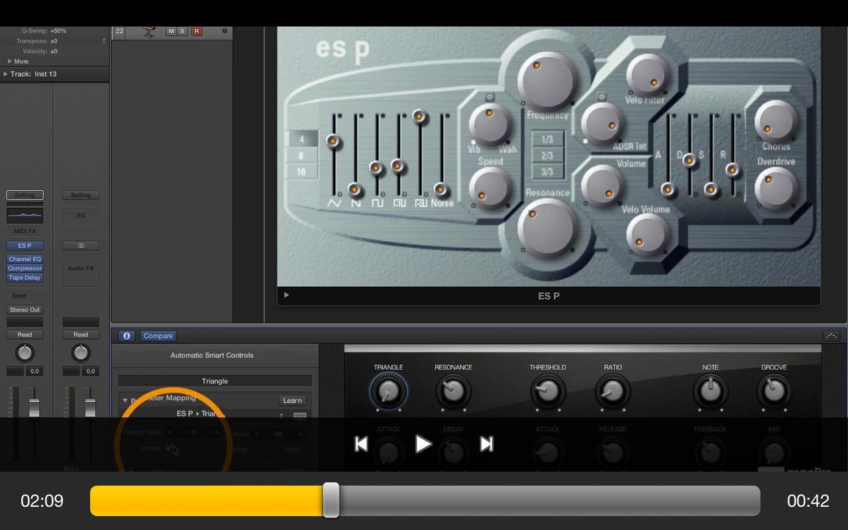Expand the ES P plugin extended parameters triangle
This screenshot has width=848, height=530.
pos(286,295)
